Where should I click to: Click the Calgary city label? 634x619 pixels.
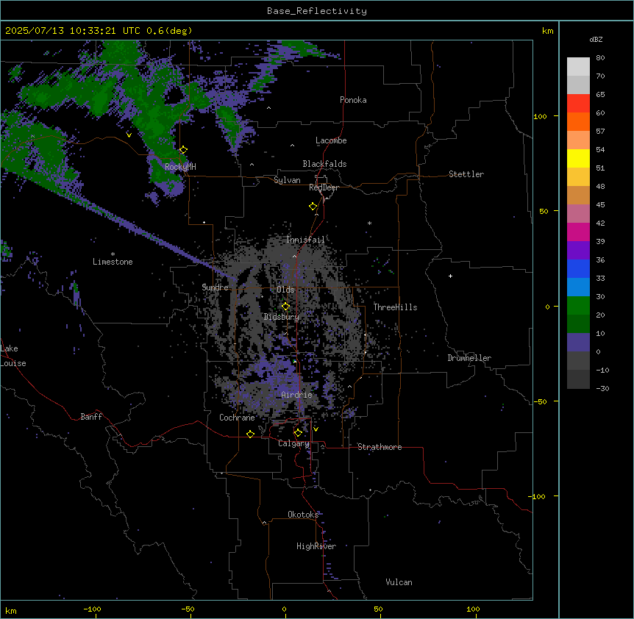click(x=293, y=443)
